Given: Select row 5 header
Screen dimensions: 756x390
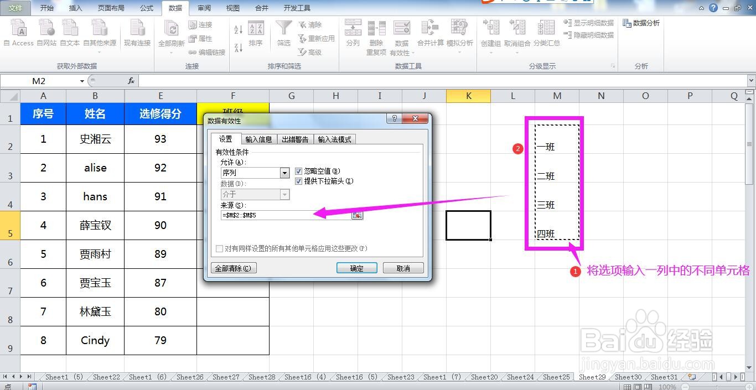Looking at the screenshot, I should pyautogui.click(x=10, y=225).
